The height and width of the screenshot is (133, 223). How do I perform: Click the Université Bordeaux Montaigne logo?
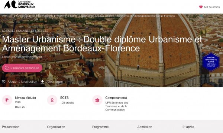coord(20,4)
